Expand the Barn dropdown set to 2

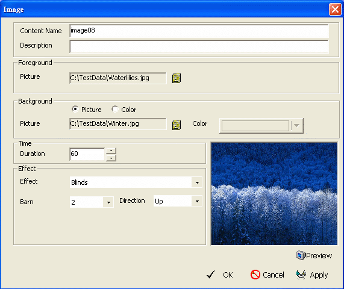[108, 202]
